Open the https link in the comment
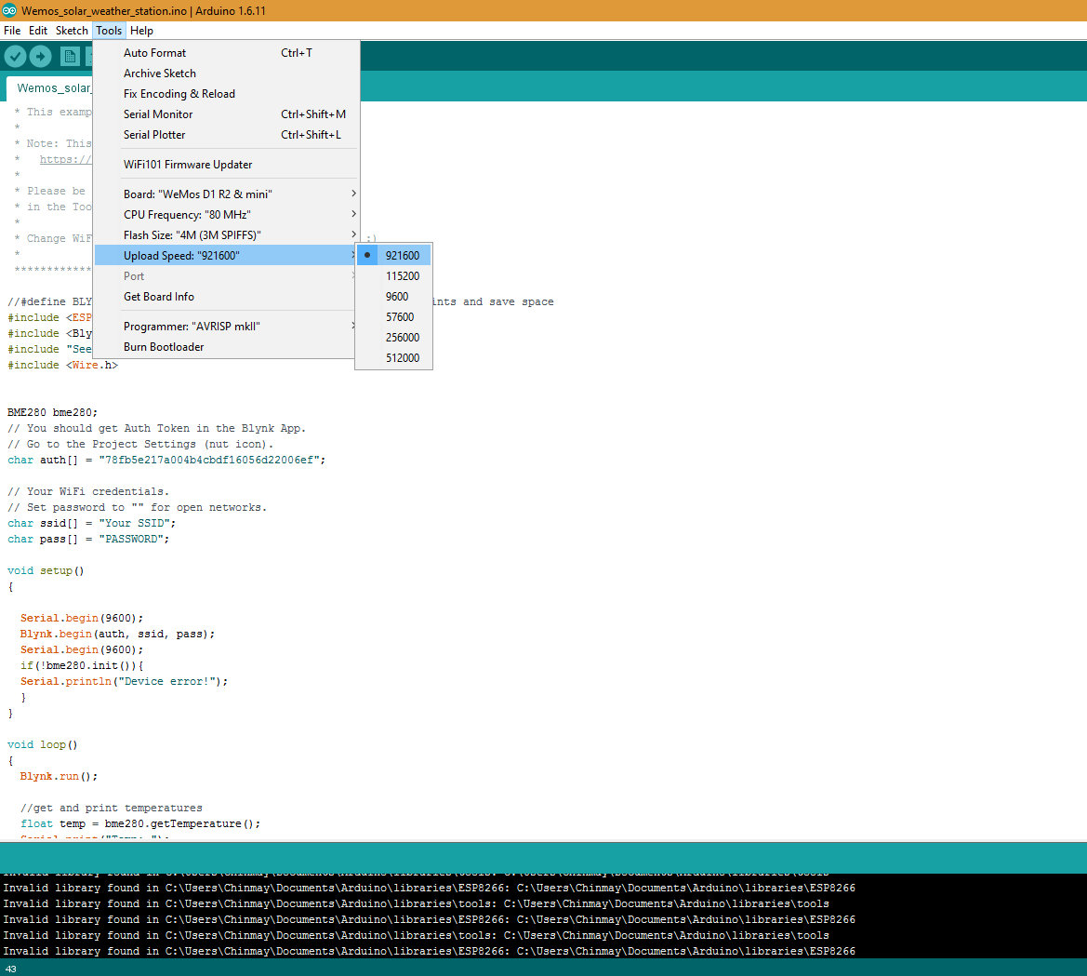Image resolution: width=1087 pixels, height=976 pixels. [65, 159]
